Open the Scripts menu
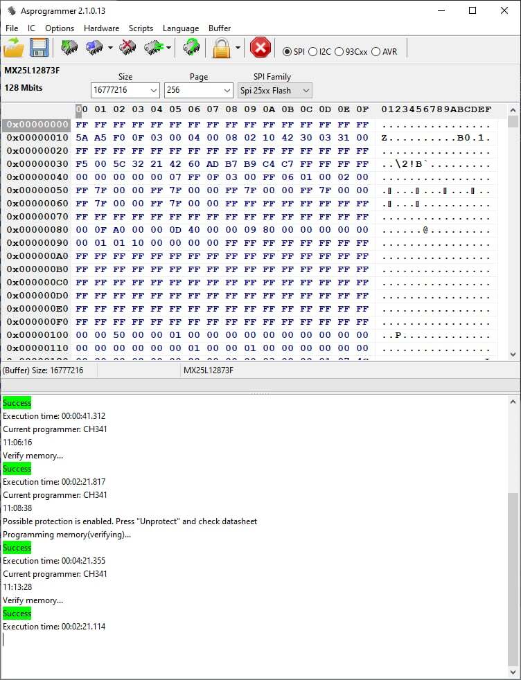Viewport: 521px width, 680px height. click(x=141, y=28)
